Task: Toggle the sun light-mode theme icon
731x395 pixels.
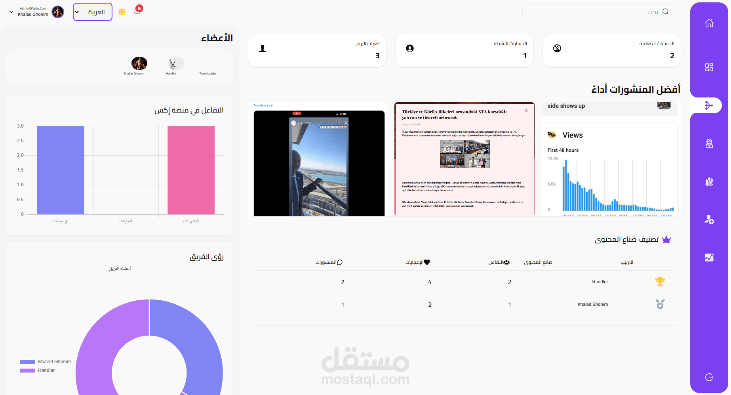Action: point(122,12)
